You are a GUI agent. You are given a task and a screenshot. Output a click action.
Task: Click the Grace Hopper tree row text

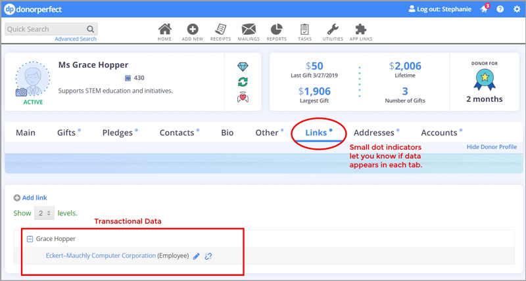click(x=56, y=239)
